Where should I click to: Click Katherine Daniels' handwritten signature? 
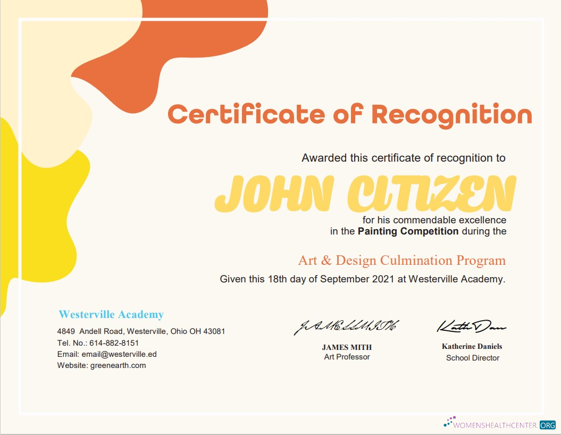tap(473, 327)
